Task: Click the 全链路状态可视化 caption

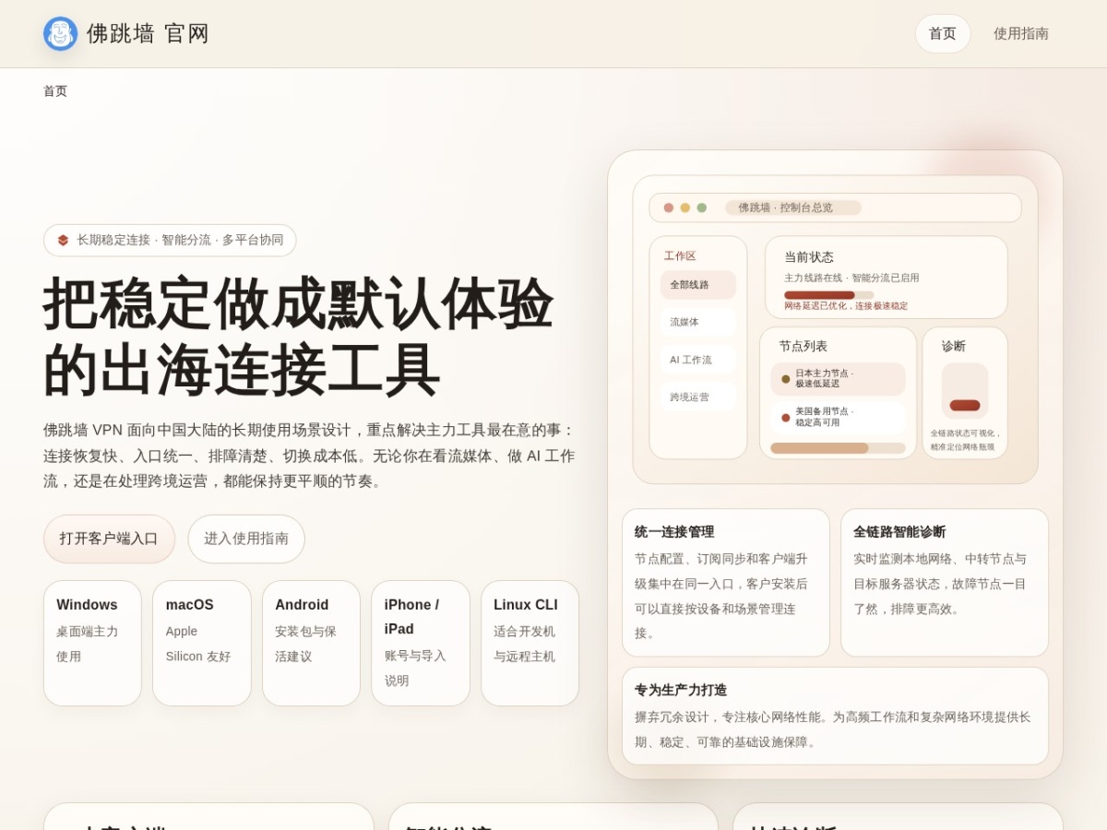Action: click(965, 440)
